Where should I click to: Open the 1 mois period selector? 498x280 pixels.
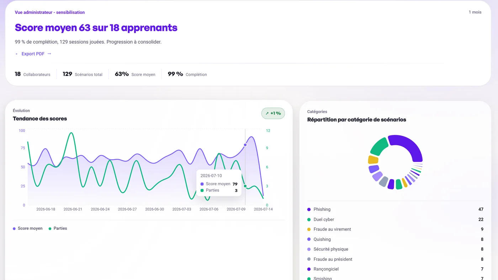click(x=475, y=12)
